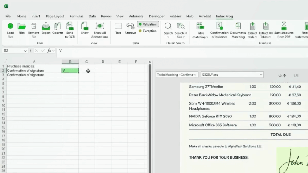Switch to the Data tab

click(92, 16)
